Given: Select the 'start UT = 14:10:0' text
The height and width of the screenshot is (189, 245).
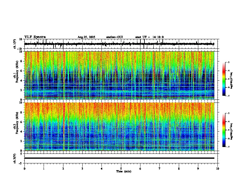Looking at the screenshot, I should point(149,37).
